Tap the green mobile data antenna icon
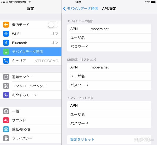Viewport: 157px width, 145px height. (6, 52)
